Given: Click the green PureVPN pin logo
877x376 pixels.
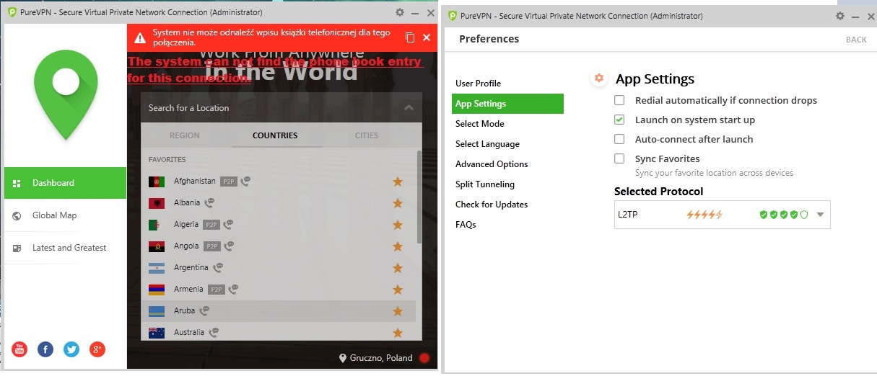Looking at the screenshot, I should tap(66, 94).
